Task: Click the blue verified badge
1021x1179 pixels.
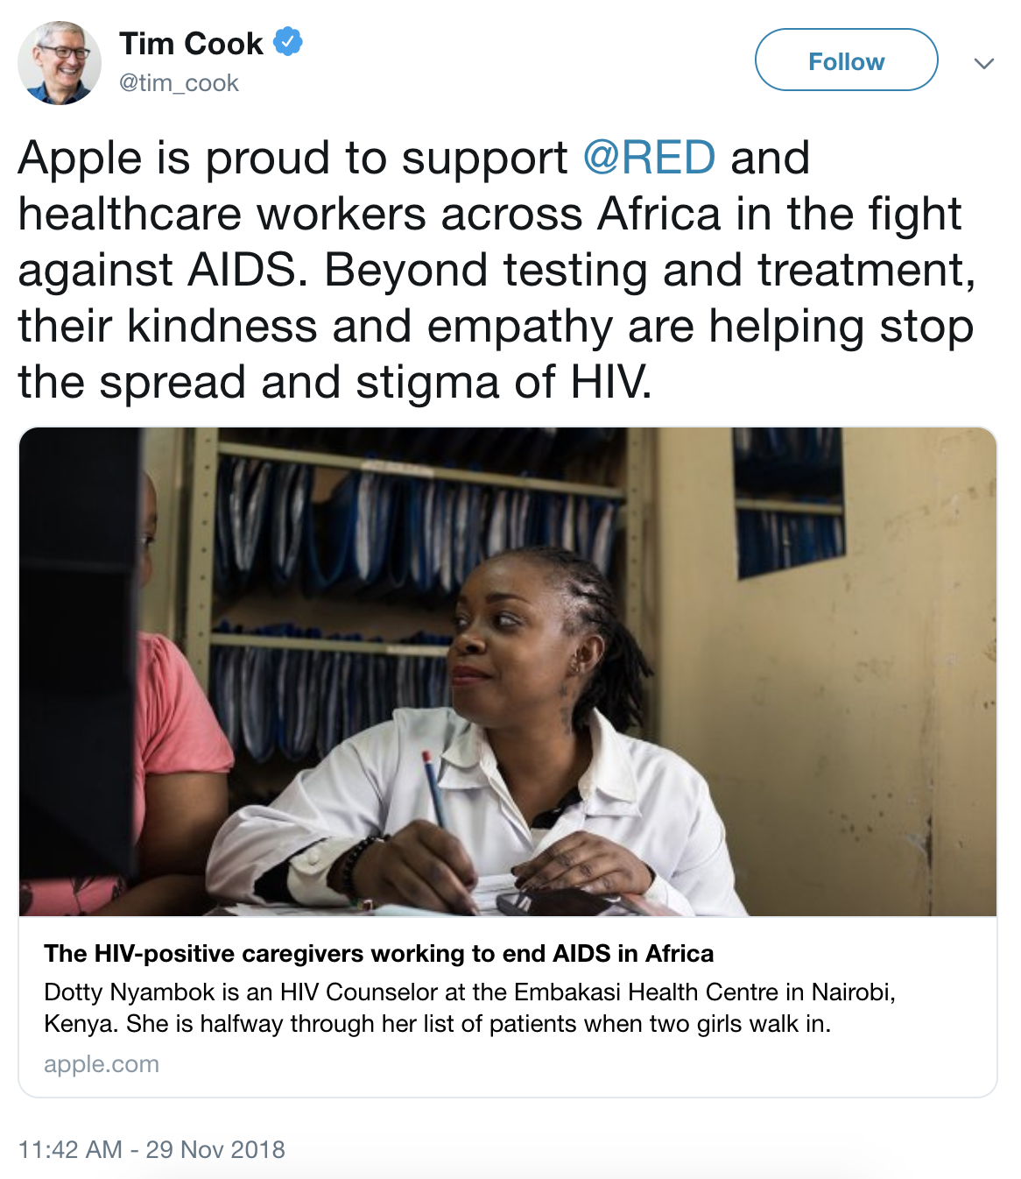Action: click(x=288, y=41)
